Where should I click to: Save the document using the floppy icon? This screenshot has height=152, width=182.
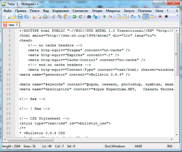pos(20,17)
